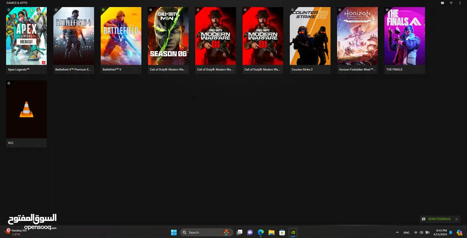Click optimized checkmark badge on Battlefield V
This screenshot has width=467, height=238.
click(103, 10)
